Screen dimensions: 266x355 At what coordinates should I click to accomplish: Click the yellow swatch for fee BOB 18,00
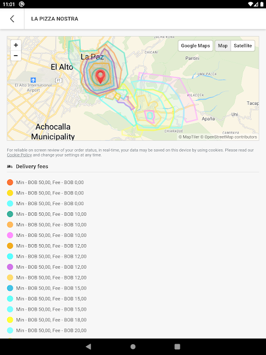tap(10, 320)
